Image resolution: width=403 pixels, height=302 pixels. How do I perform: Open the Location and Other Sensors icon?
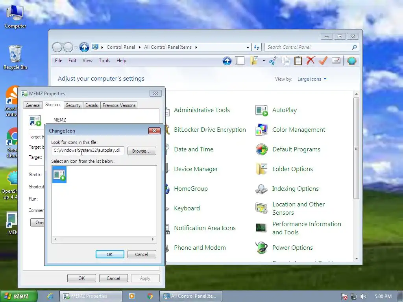[x=262, y=208]
